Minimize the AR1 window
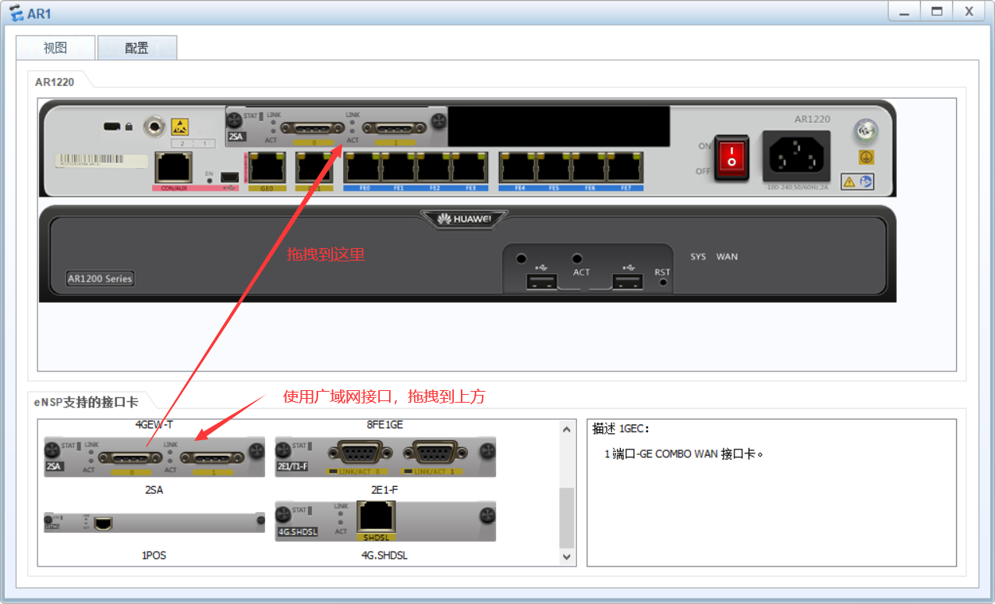 click(x=904, y=11)
